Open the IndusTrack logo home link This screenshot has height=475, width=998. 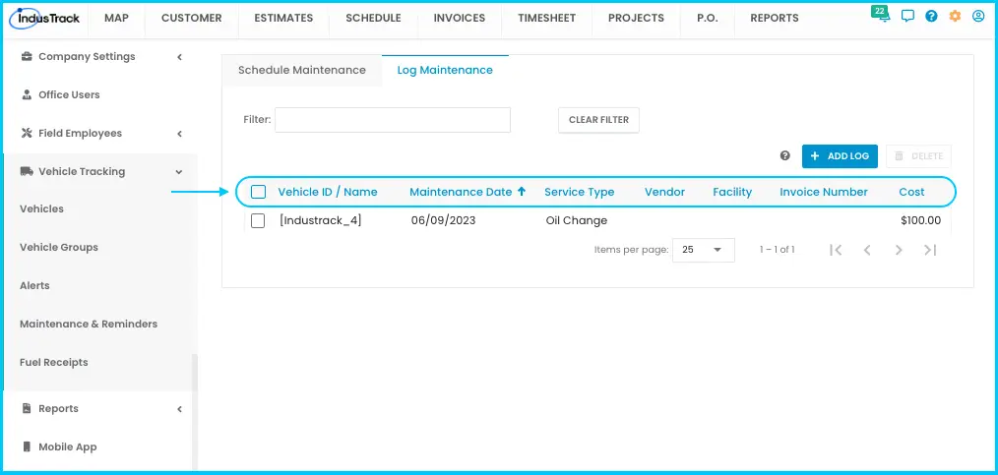coord(45,19)
